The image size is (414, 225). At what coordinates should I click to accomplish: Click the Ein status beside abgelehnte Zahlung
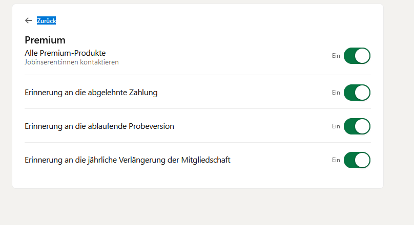point(336,93)
